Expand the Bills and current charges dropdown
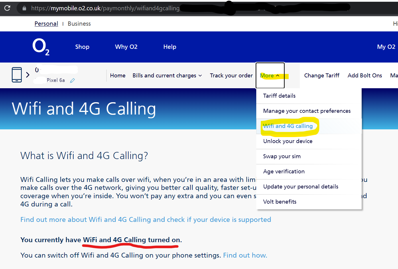Screen dimensions: 398x269 point(167,75)
